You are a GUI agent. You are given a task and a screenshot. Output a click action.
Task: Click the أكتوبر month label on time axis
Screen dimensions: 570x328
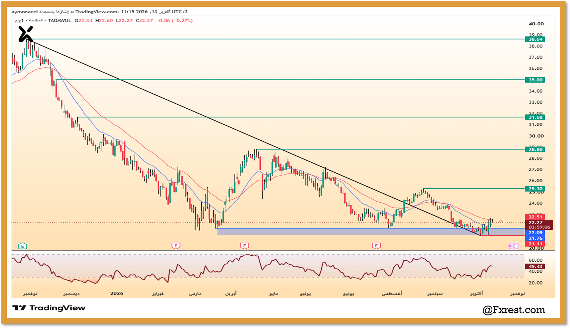[x=476, y=293]
